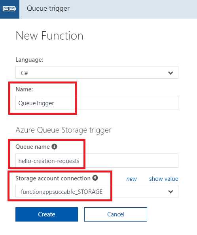Click the 'Queue trigger' header title
The width and height of the screenshot is (197, 235).
click(x=48, y=9)
